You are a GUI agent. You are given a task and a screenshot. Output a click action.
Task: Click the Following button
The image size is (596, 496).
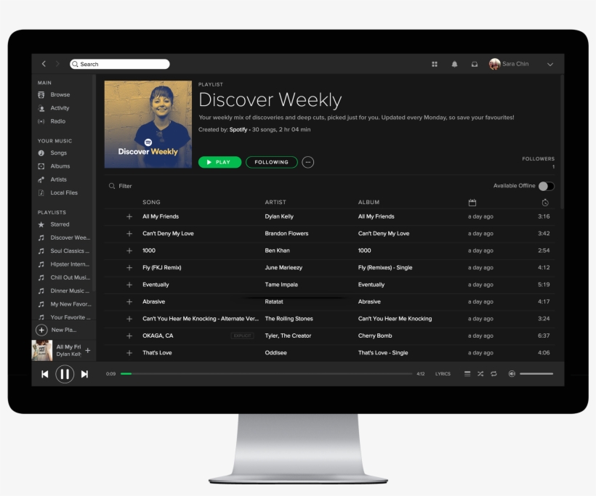(271, 162)
